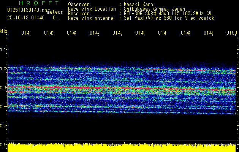
Task: Click the 0.6 frequency axis label
Action: pyautogui.click(x=3, y=144)
